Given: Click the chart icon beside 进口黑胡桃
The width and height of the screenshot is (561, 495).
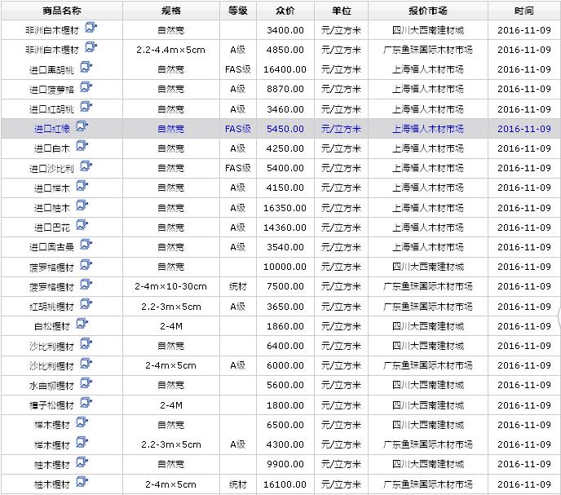Looking at the screenshot, I should click(86, 68).
